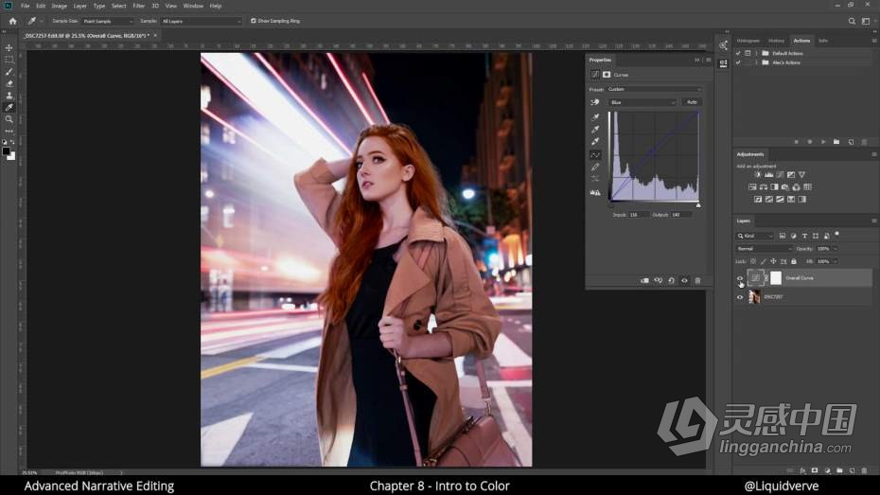Switch to the Histogram tab

tap(748, 41)
